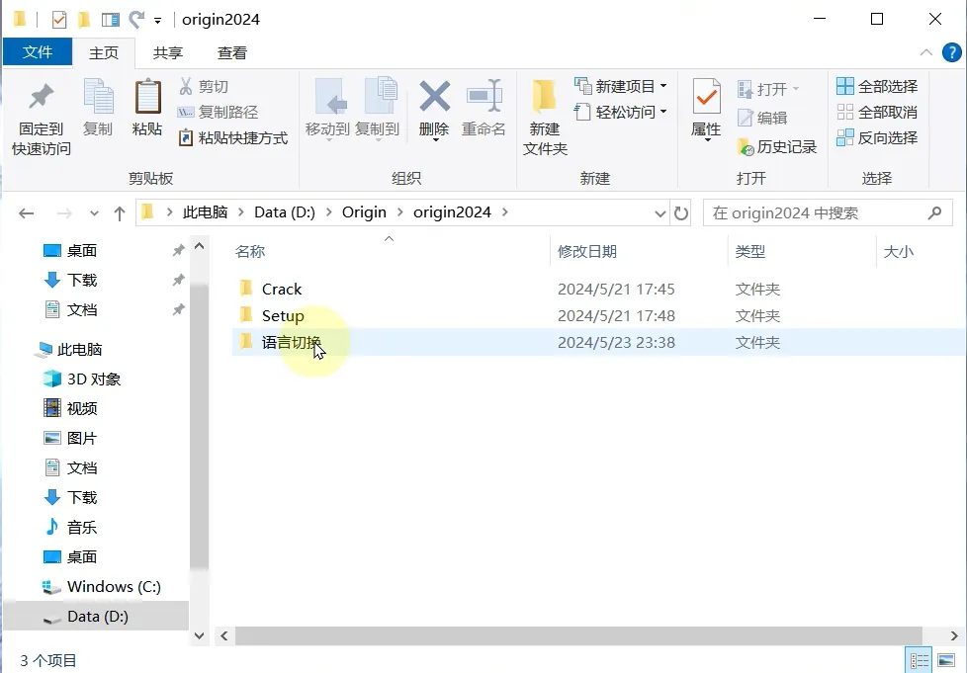
Task: Expand the Easy access (轻松访问) dropdown
Action: pyautogui.click(x=663, y=113)
